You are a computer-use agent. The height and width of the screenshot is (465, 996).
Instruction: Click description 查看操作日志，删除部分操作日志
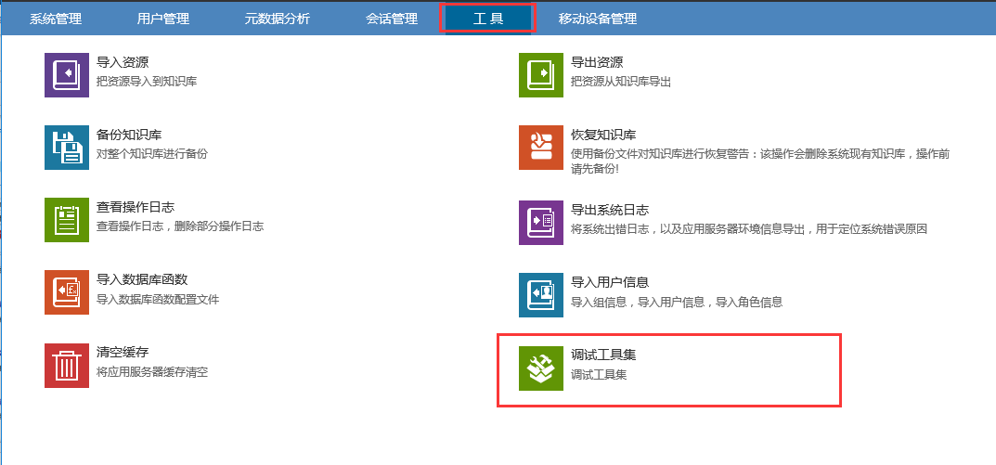coord(180,226)
